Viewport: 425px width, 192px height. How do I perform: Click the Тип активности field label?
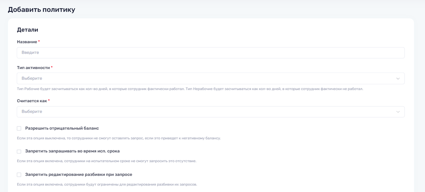(33, 68)
